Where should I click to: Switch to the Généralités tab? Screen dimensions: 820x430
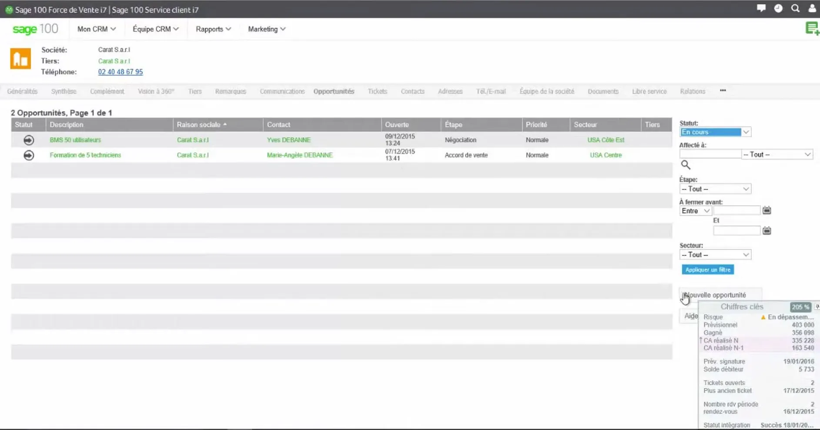tap(23, 91)
